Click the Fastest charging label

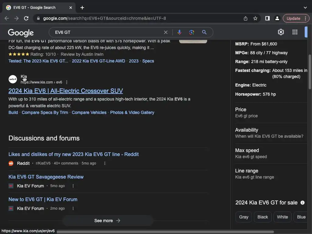pyautogui.click(x=253, y=70)
